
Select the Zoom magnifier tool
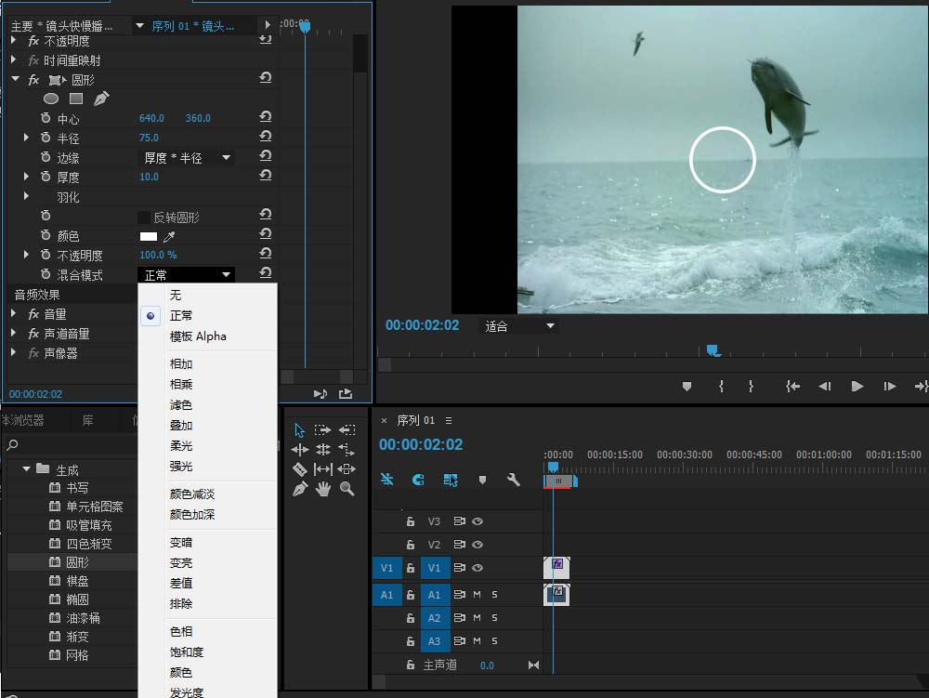(347, 489)
